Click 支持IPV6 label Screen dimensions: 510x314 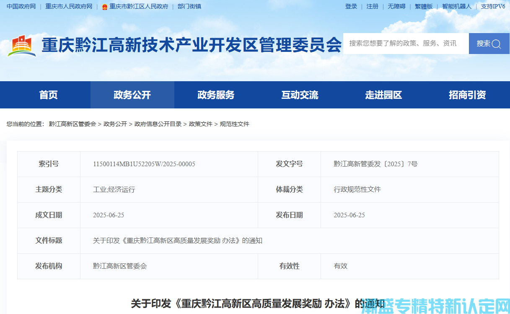click(x=493, y=6)
